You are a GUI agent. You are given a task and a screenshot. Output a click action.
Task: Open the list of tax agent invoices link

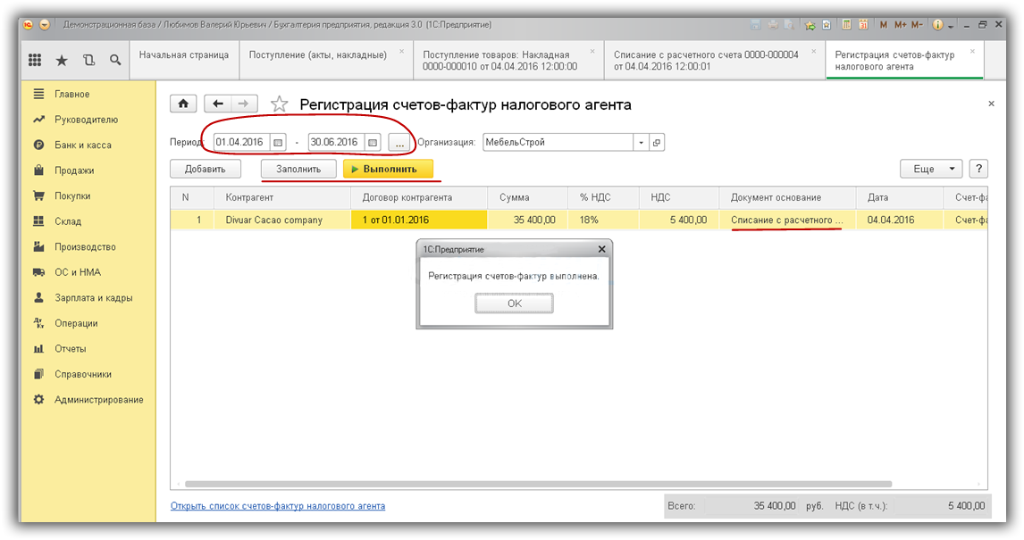pos(277,506)
